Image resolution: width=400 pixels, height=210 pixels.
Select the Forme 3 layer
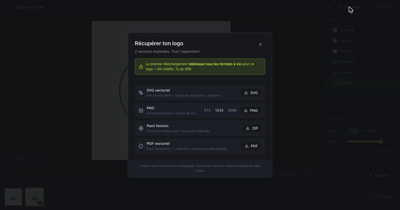coord(361,62)
